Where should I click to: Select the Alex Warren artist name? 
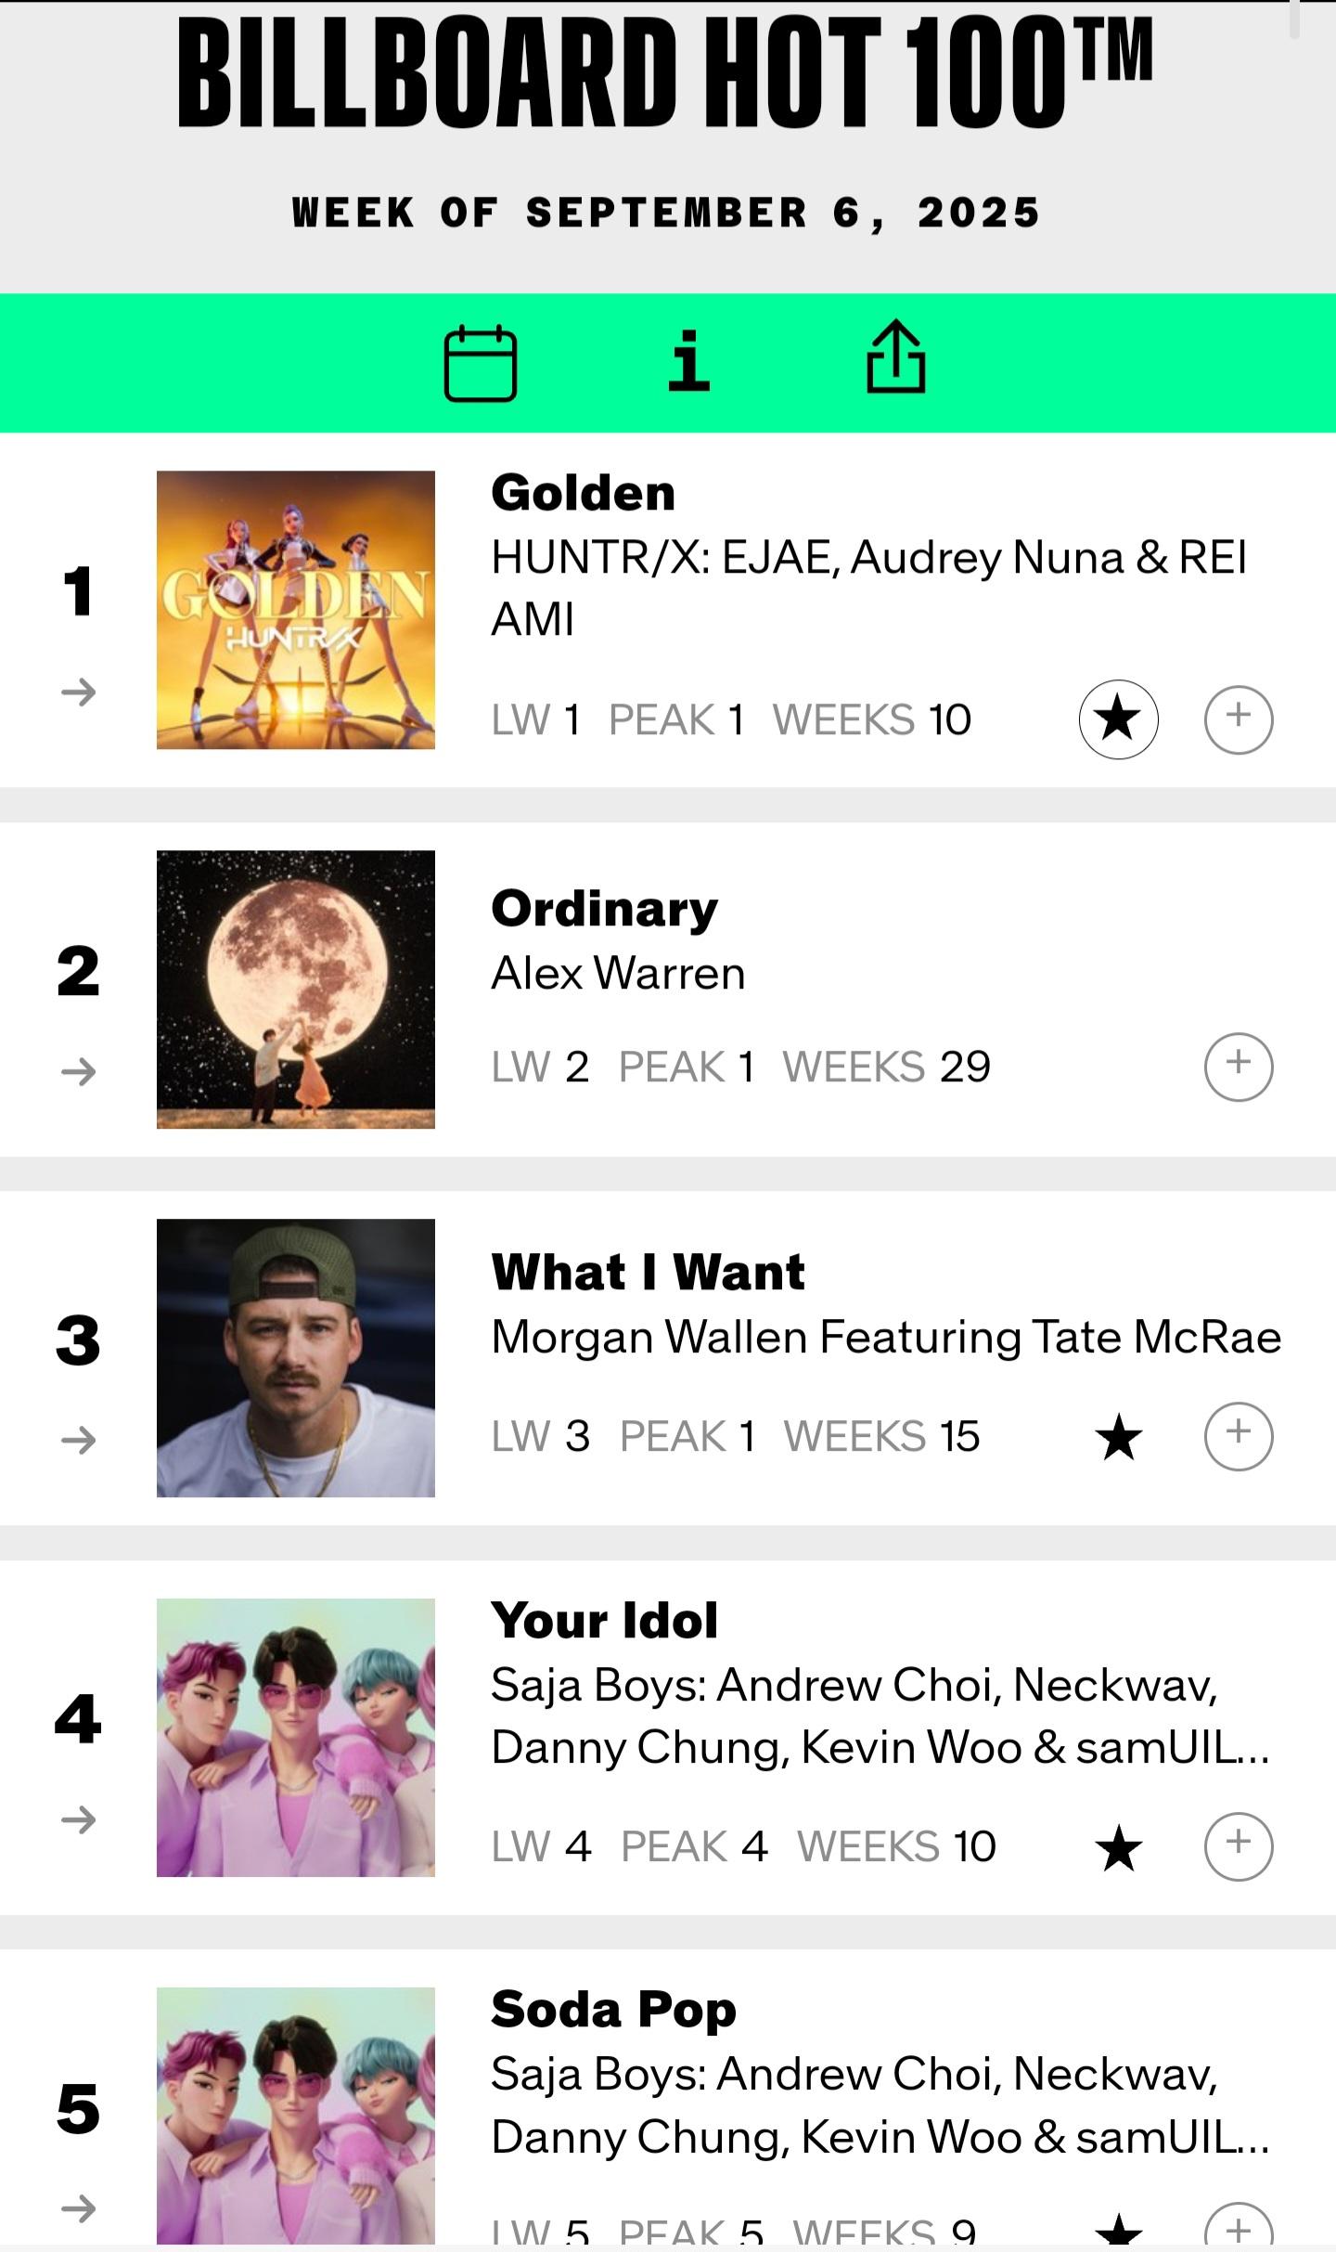coord(618,974)
